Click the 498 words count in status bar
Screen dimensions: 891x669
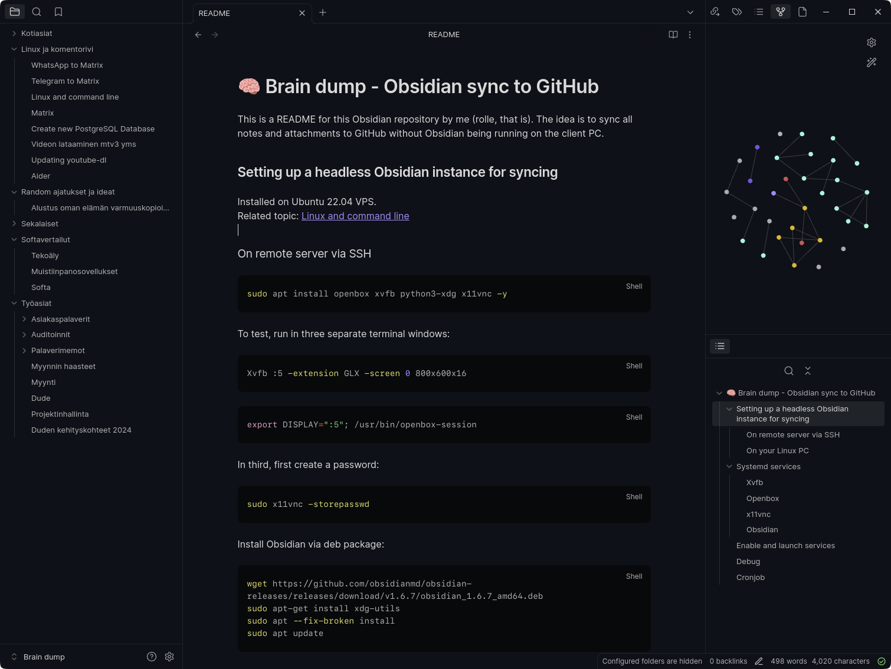tap(788, 661)
